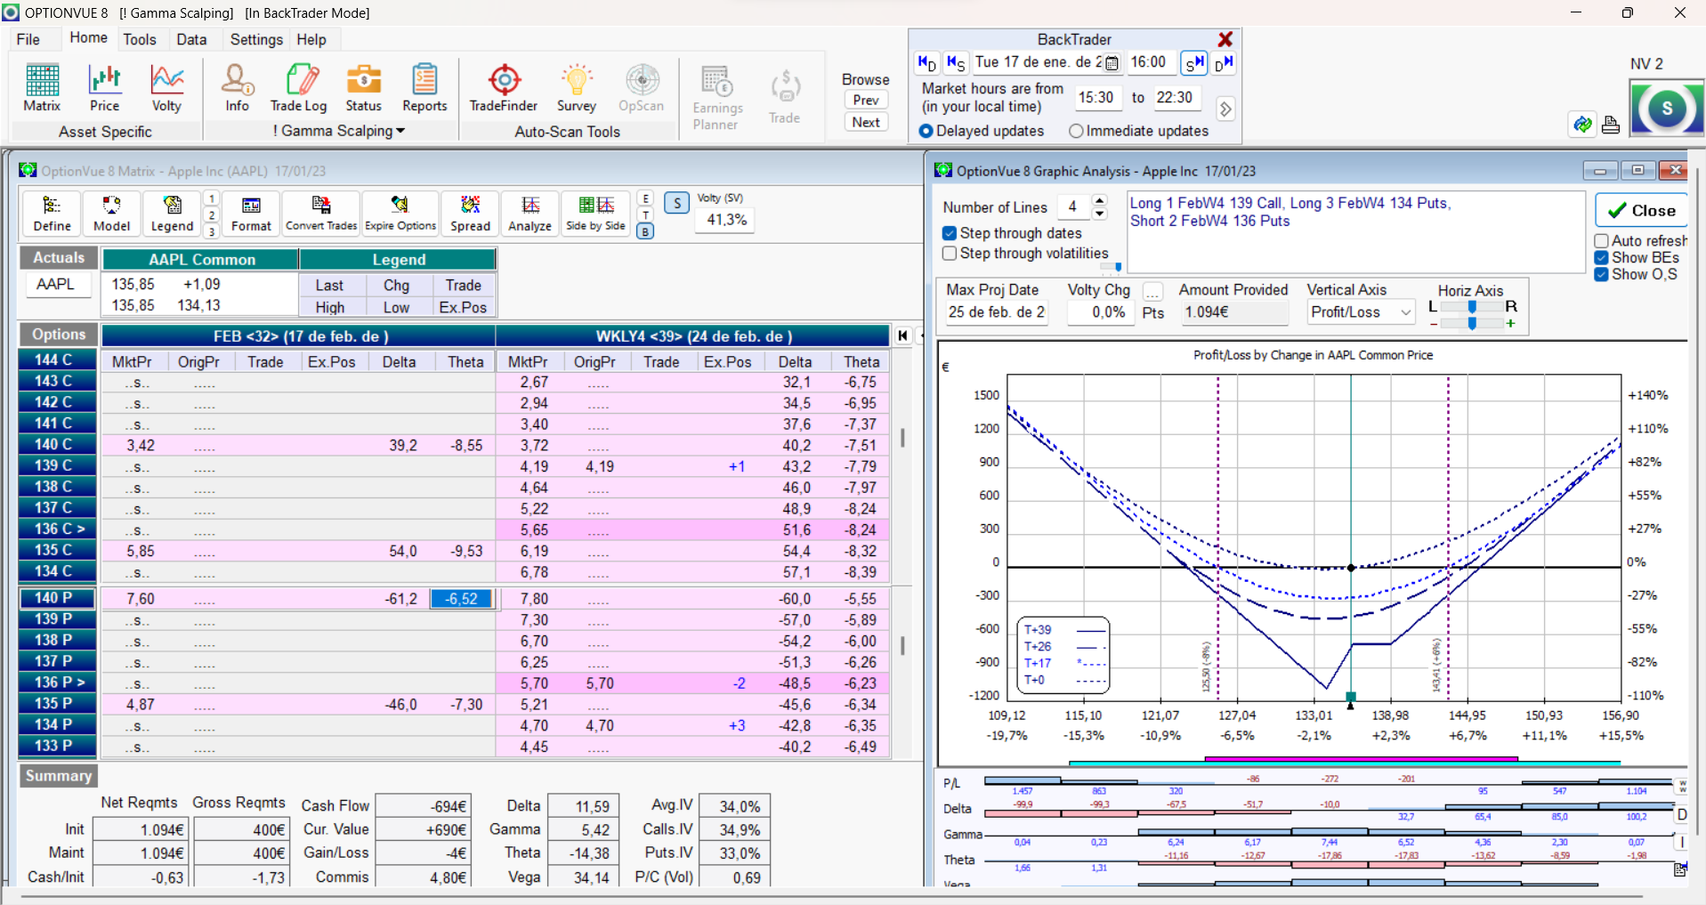Screen dimensions: 1706x905
Task: Select Immediate updates radio button
Action: coord(1076,131)
